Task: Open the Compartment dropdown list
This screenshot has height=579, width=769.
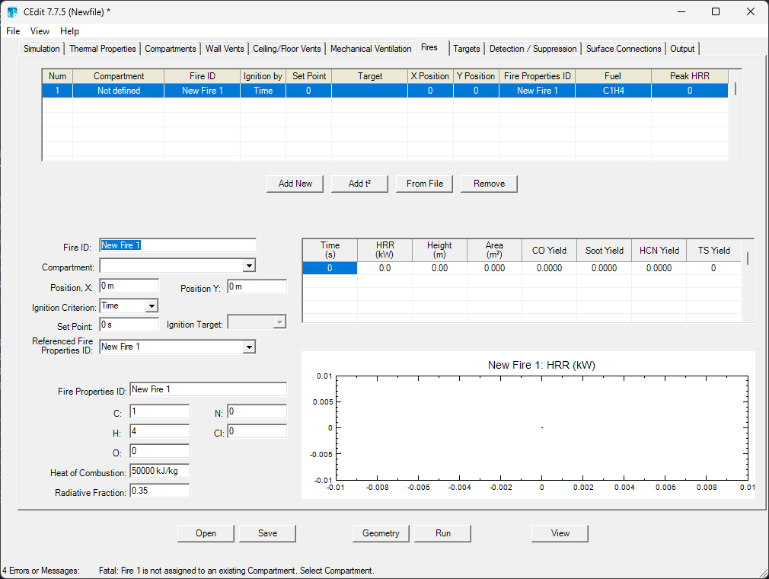Action: pos(248,266)
